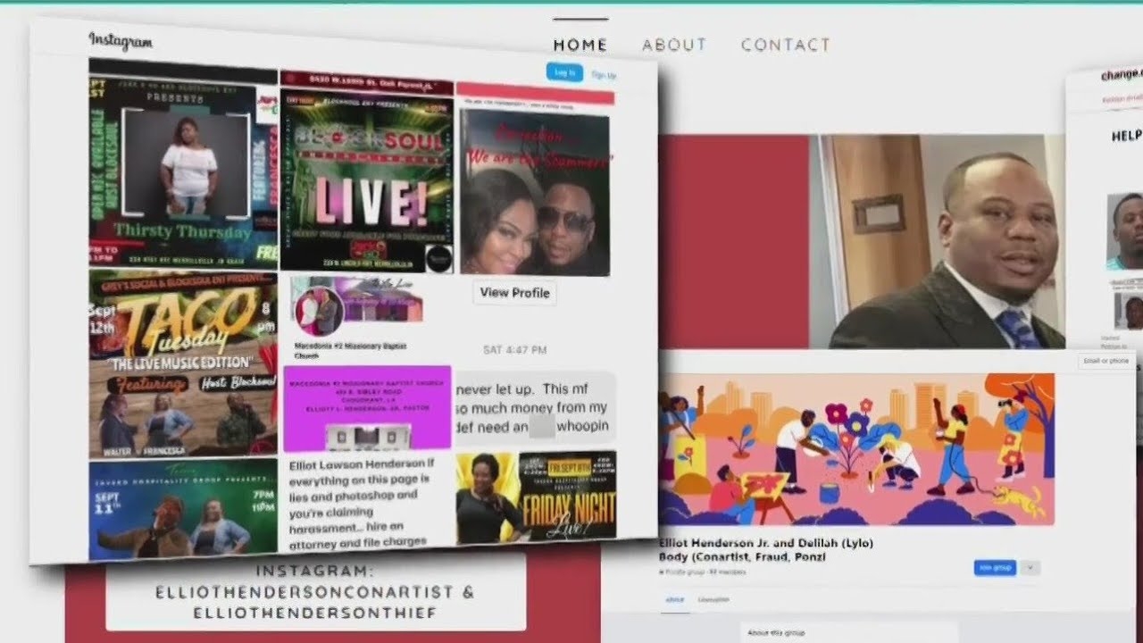Click the 'never let up' message bubble
The image size is (1143, 643).
[x=534, y=408]
